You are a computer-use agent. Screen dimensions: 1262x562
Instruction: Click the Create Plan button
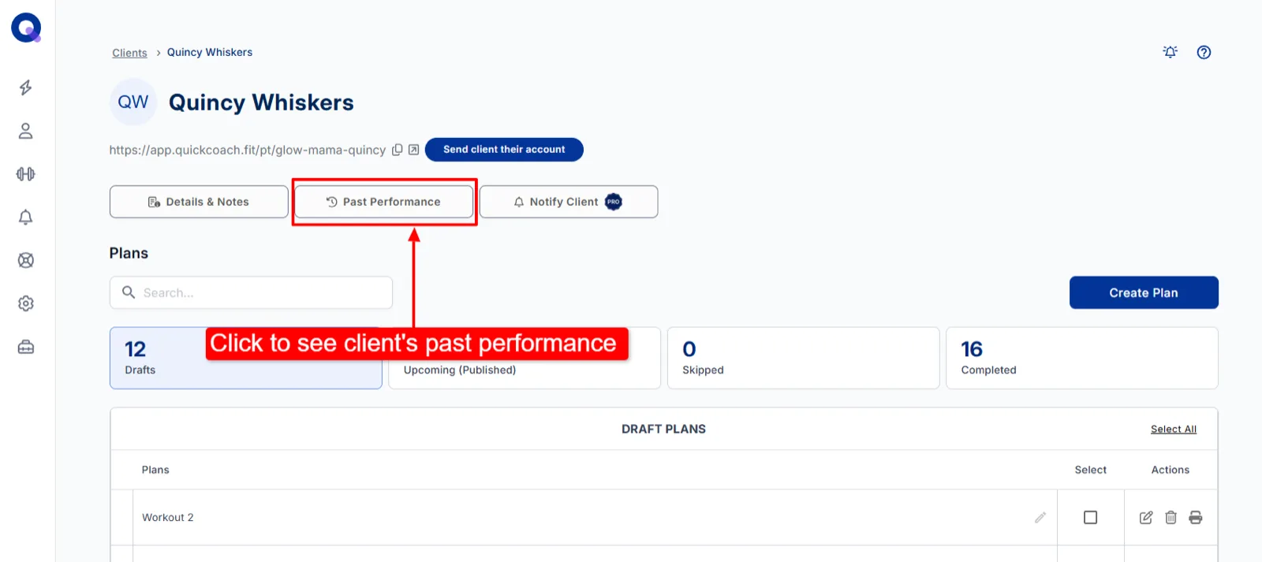point(1144,292)
